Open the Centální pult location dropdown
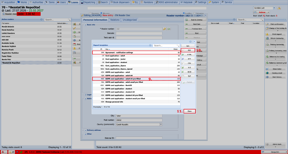Screen dimensions: 288x154 coord(274,8)
